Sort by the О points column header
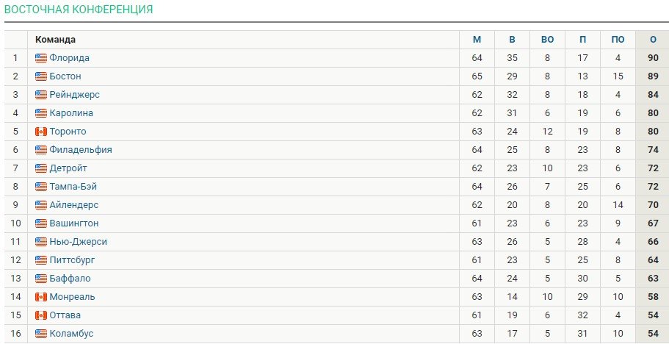This screenshot has height=344, width=669. point(652,40)
